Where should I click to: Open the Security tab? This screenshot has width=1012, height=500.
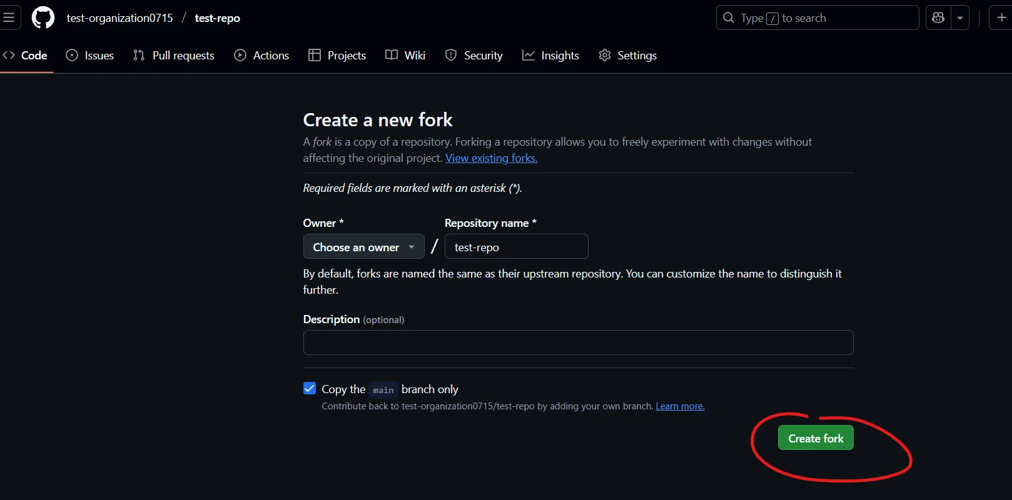coord(474,55)
